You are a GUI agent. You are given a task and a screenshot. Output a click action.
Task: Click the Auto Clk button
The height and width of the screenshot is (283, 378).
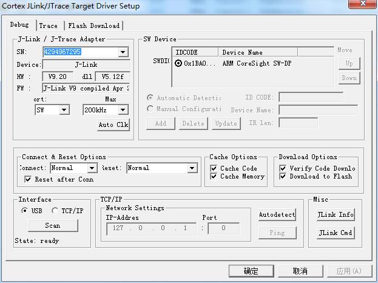click(x=113, y=124)
